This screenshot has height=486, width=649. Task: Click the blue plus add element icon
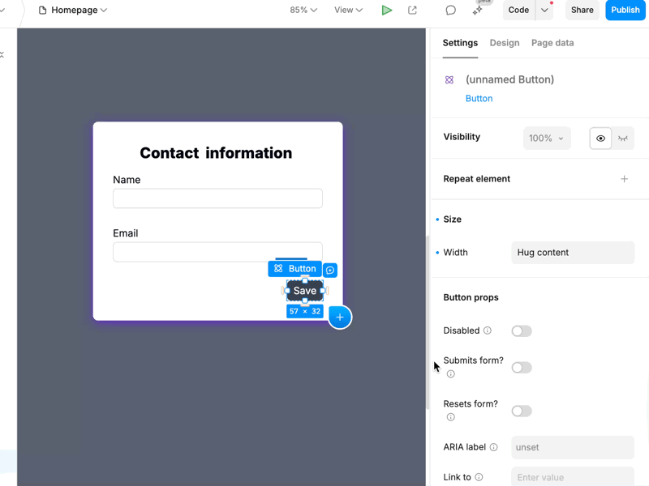point(340,317)
